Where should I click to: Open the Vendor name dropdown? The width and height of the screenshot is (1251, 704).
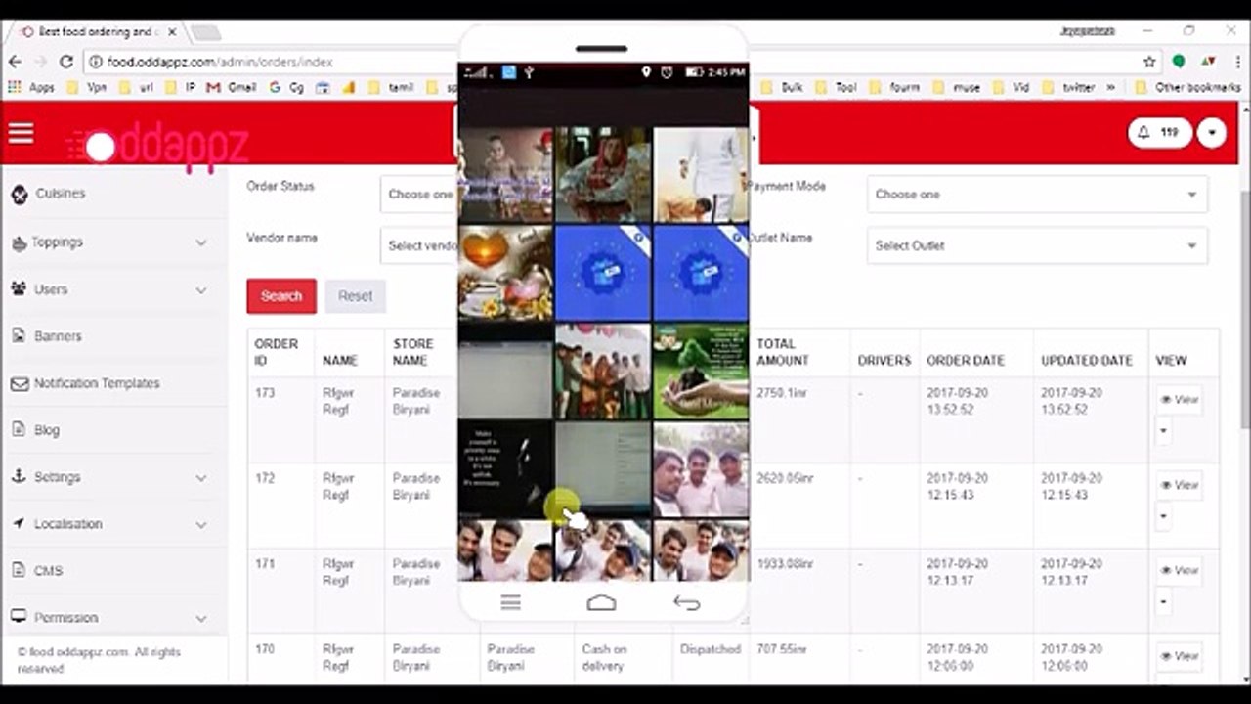point(419,245)
